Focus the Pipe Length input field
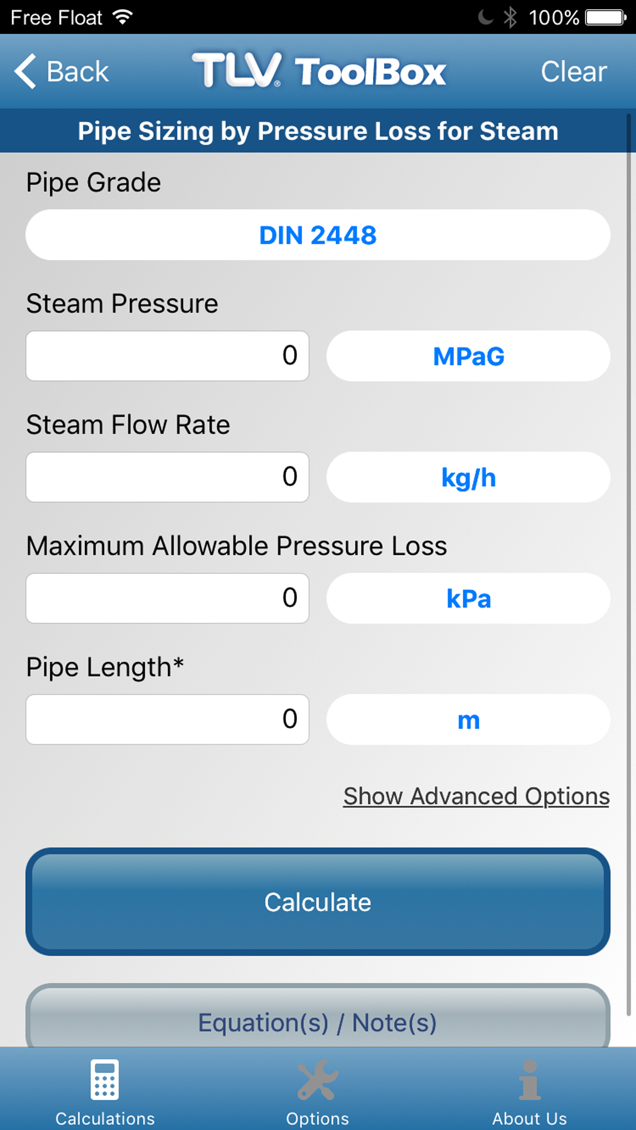 pos(167,720)
